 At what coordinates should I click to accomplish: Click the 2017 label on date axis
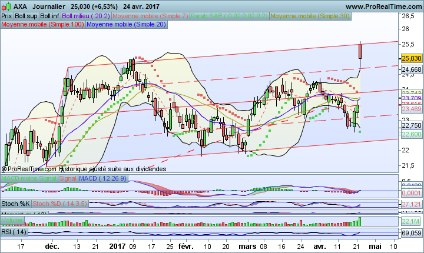117,247
